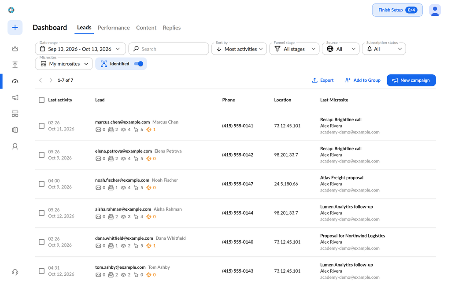451x281 pixels.
Task: Open tom.ashby@example.com lead
Action: pyautogui.click(x=120, y=267)
